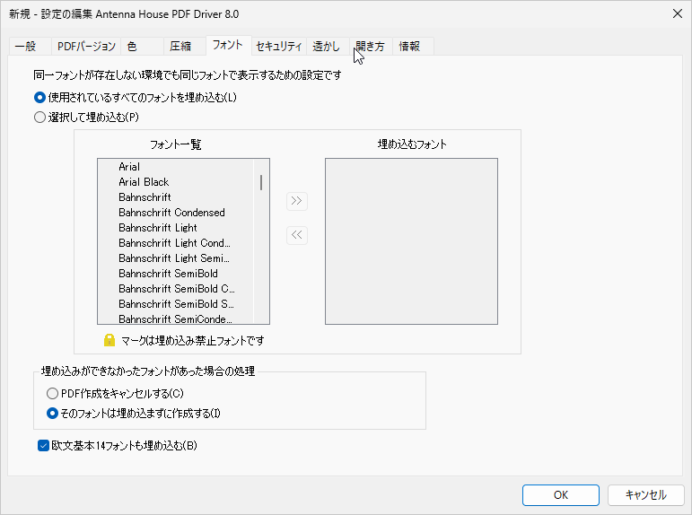Open the 開き方 tab
The height and width of the screenshot is (515, 692).
[x=371, y=47]
